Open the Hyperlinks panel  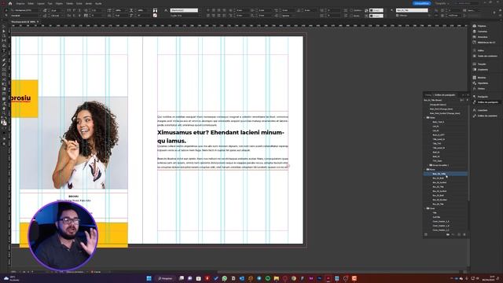coord(483,83)
